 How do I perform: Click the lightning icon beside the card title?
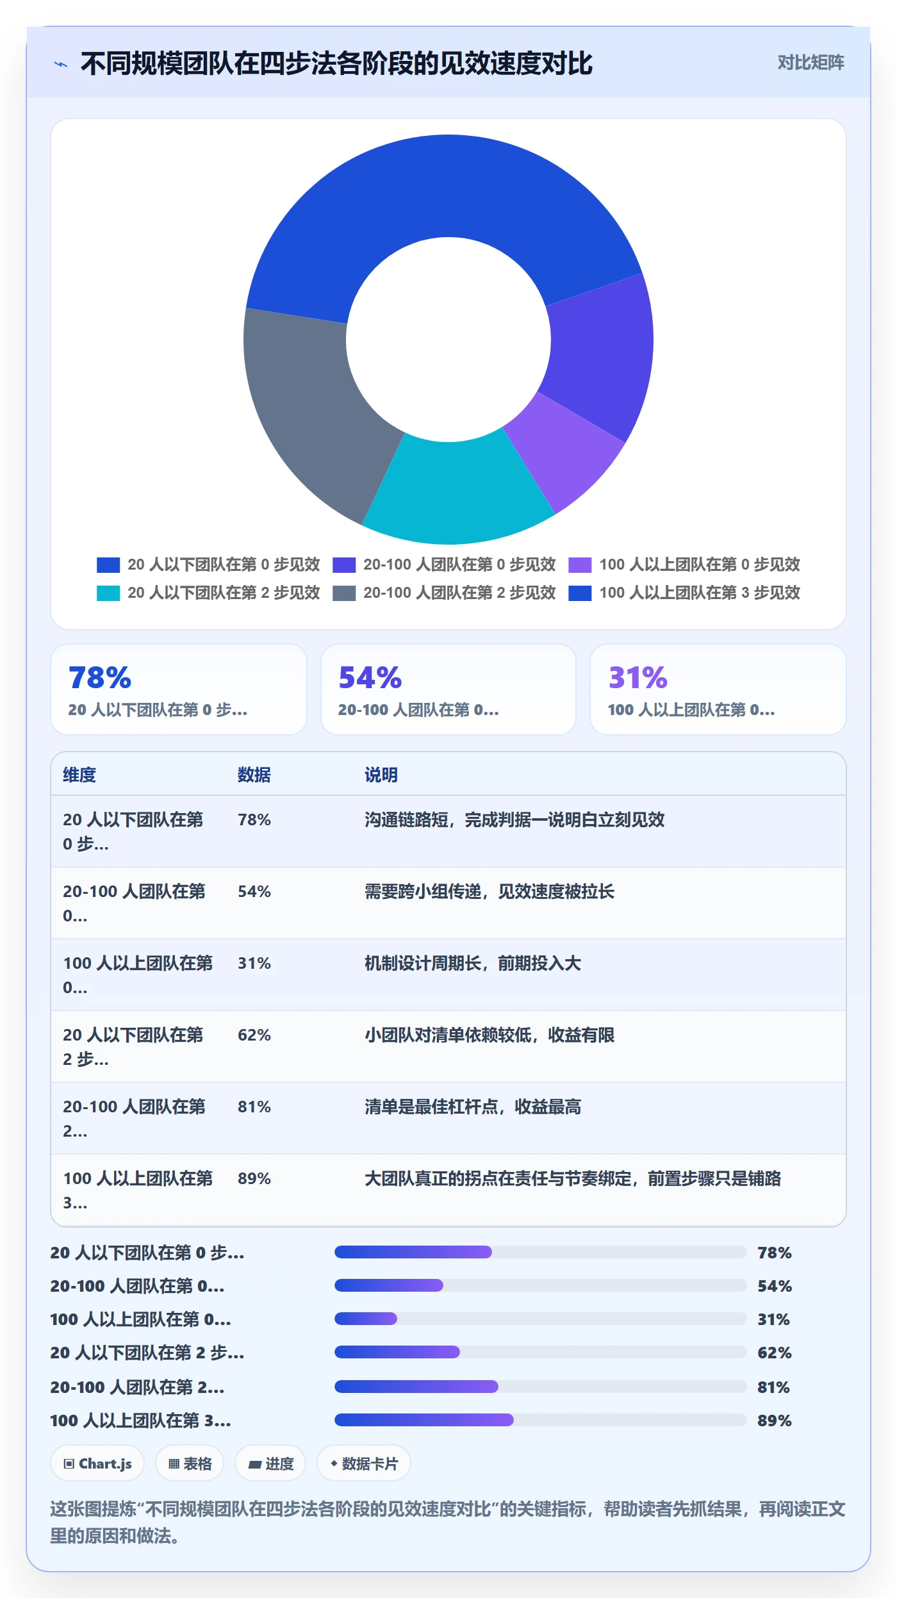click(x=61, y=64)
